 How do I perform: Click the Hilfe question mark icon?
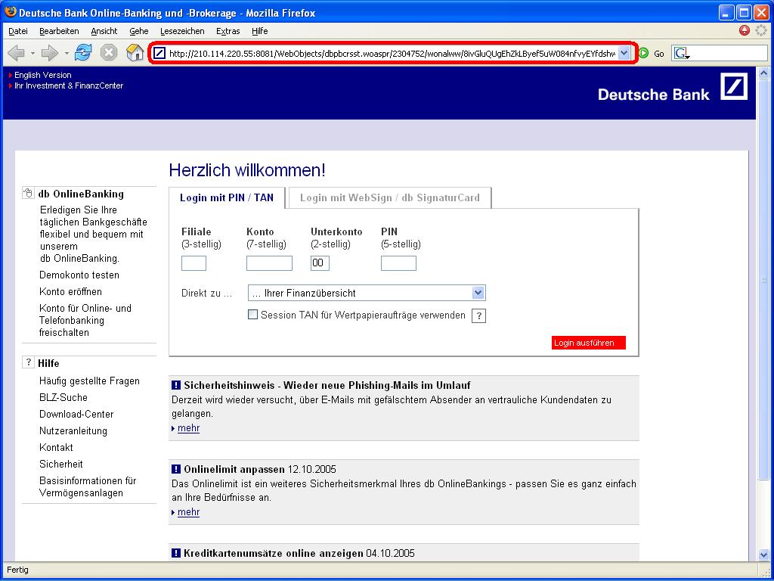28,362
